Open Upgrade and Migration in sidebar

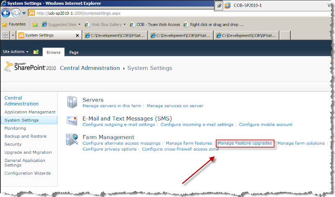28,152
